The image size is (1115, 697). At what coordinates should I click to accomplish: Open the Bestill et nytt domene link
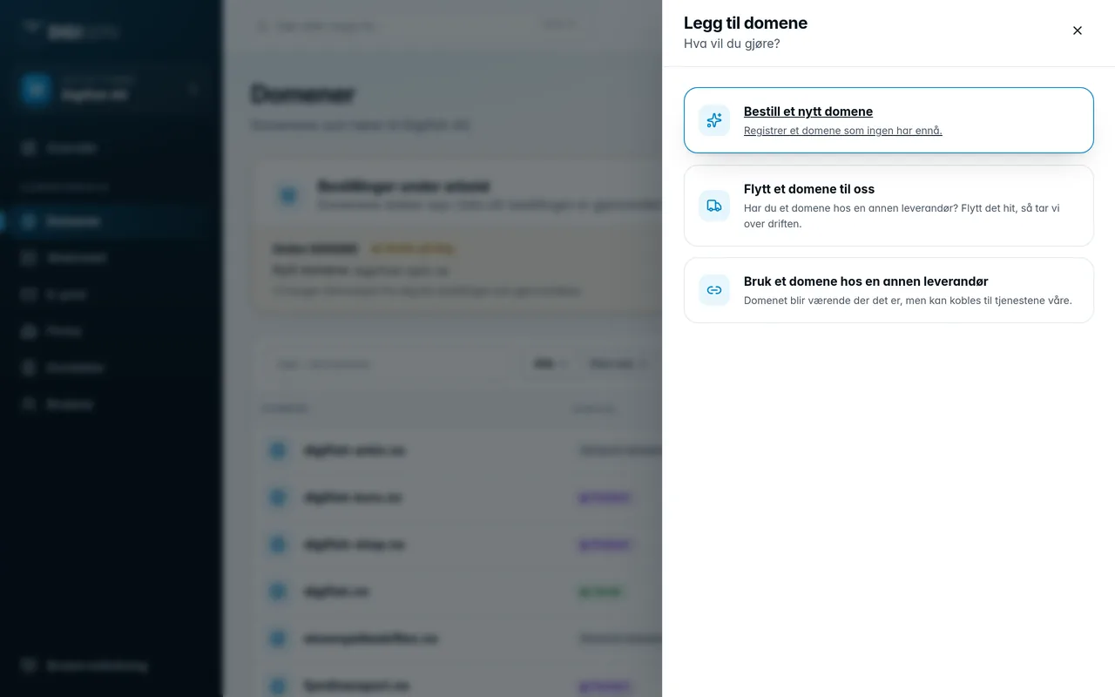pyautogui.click(x=808, y=112)
